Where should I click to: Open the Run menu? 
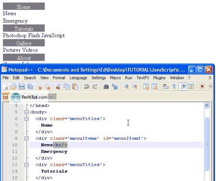pos(129,78)
